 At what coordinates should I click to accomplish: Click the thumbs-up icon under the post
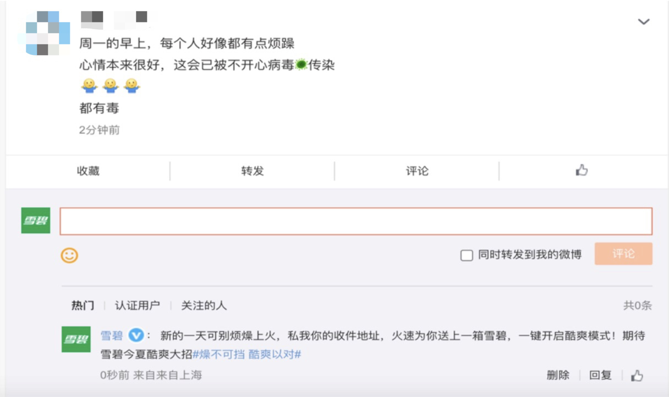(x=582, y=171)
